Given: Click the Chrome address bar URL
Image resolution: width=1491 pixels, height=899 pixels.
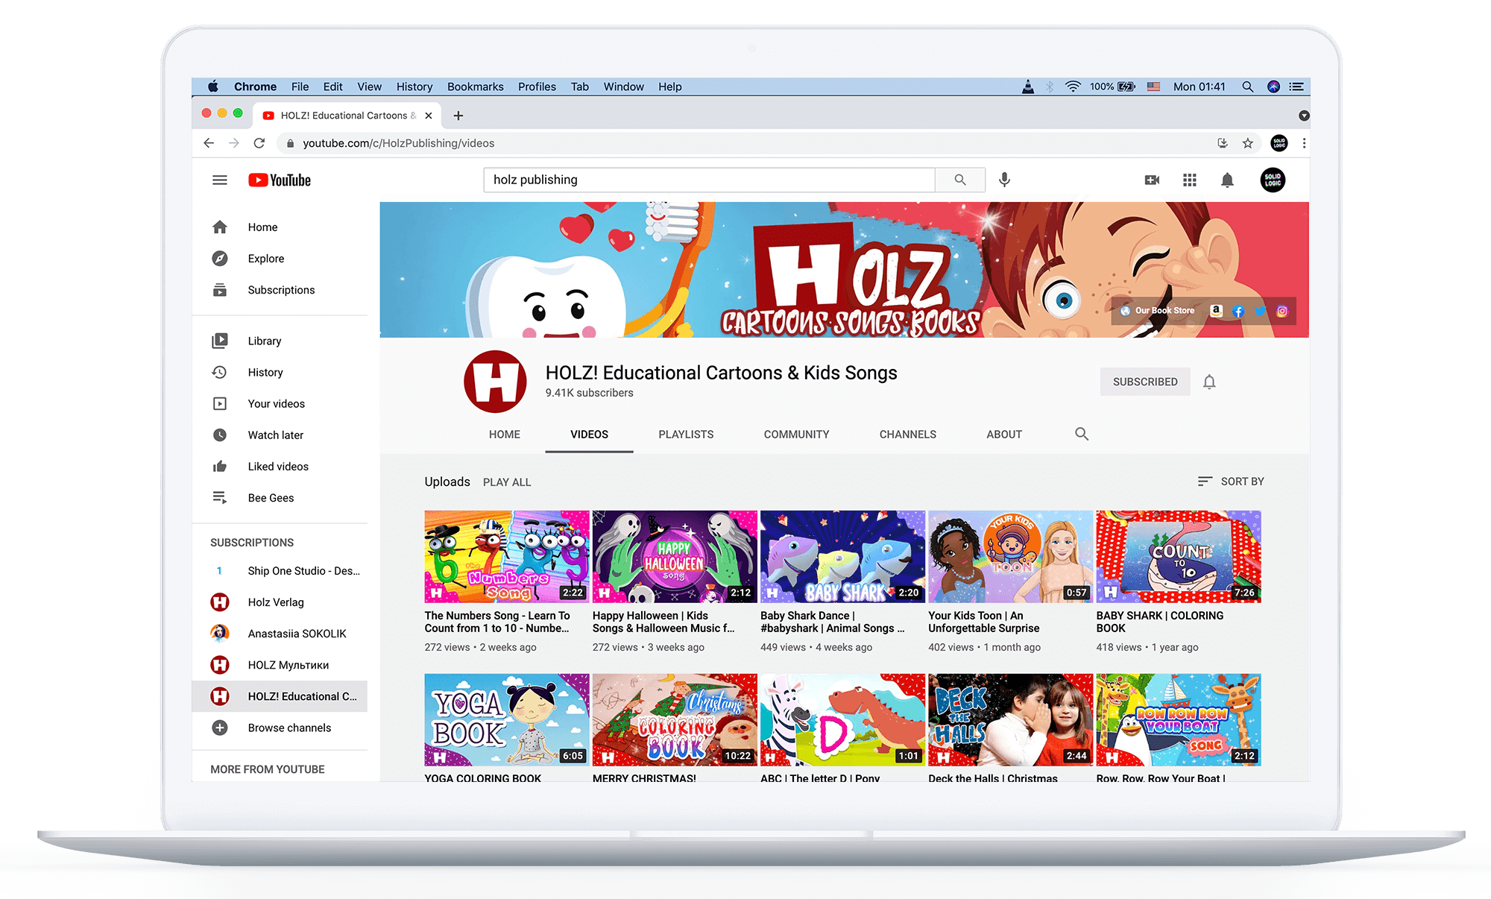Looking at the screenshot, I should tap(398, 143).
